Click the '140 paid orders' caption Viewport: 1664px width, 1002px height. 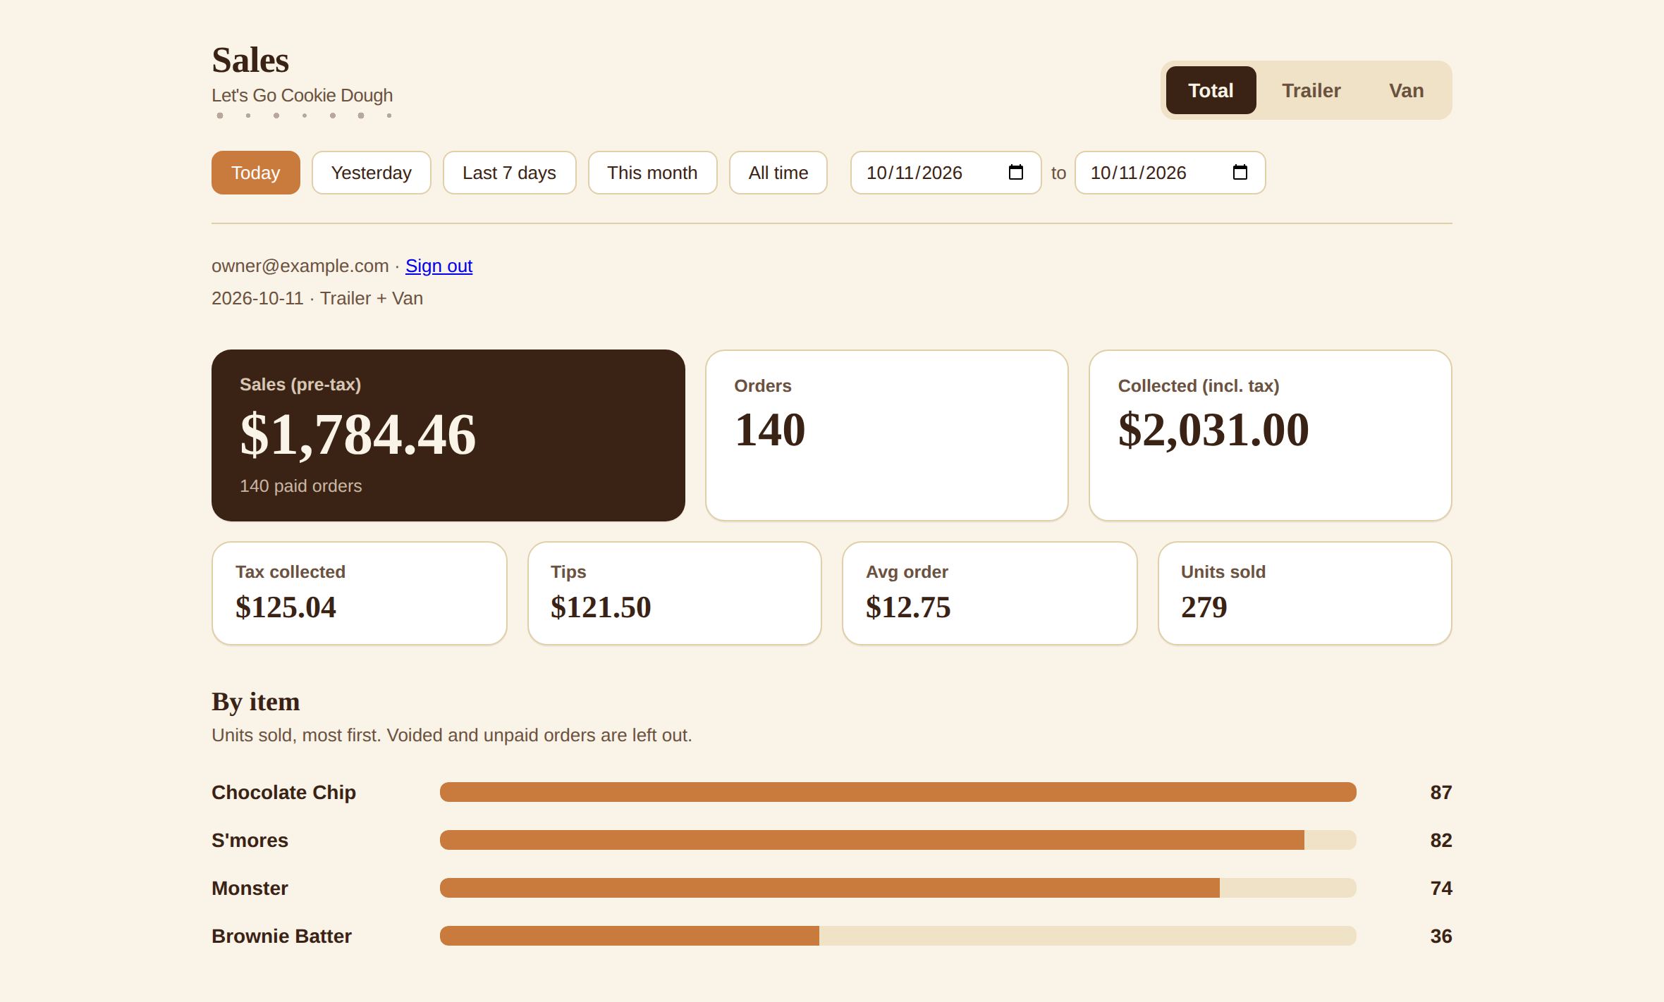[300, 486]
